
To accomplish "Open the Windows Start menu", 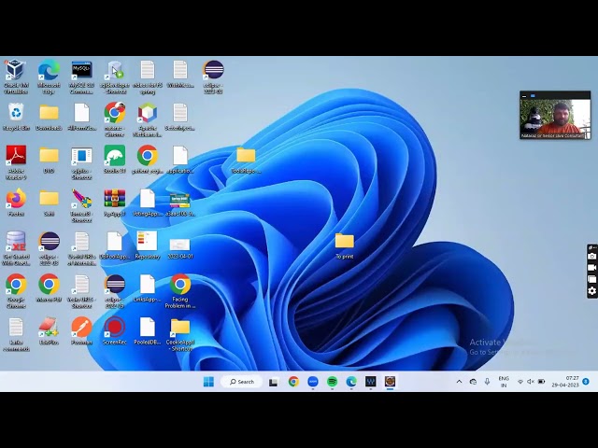I will (208, 382).
